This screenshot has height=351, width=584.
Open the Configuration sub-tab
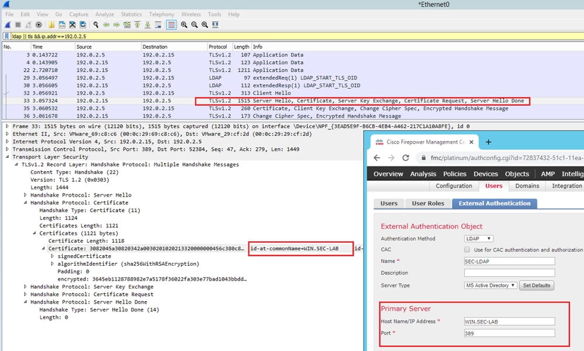tap(454, 186)
